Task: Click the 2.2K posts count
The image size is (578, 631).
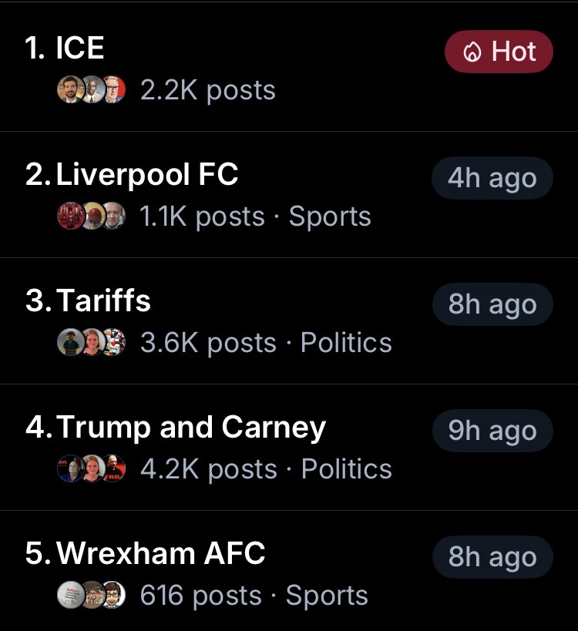Action: pyautogui.click(x=207, y=91)
